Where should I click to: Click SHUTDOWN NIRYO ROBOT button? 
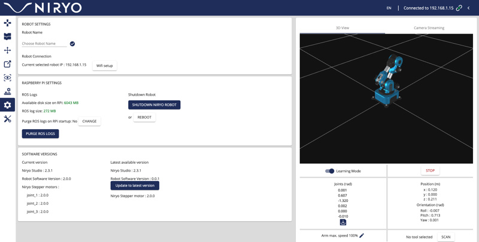click(154, 105)
